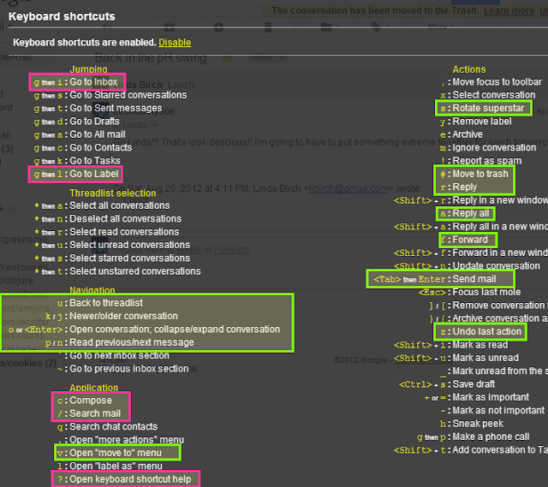
Task: Click the 'Go to Inbox' shortcut entry
Action: [77, 82]
